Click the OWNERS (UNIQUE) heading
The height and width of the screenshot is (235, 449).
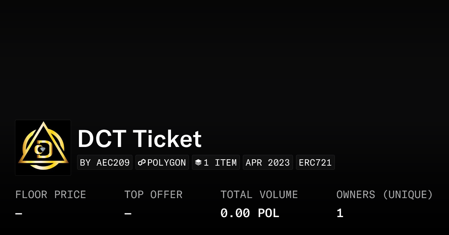point(384,195)
